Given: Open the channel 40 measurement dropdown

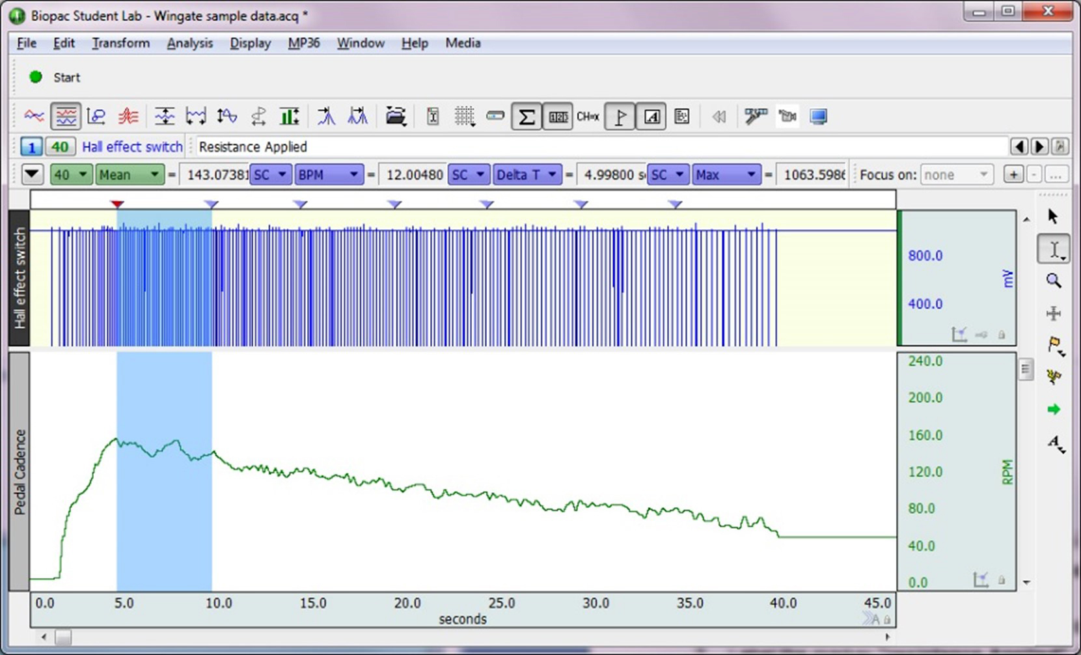Looking at the screenshot, I should coord(70,174).
